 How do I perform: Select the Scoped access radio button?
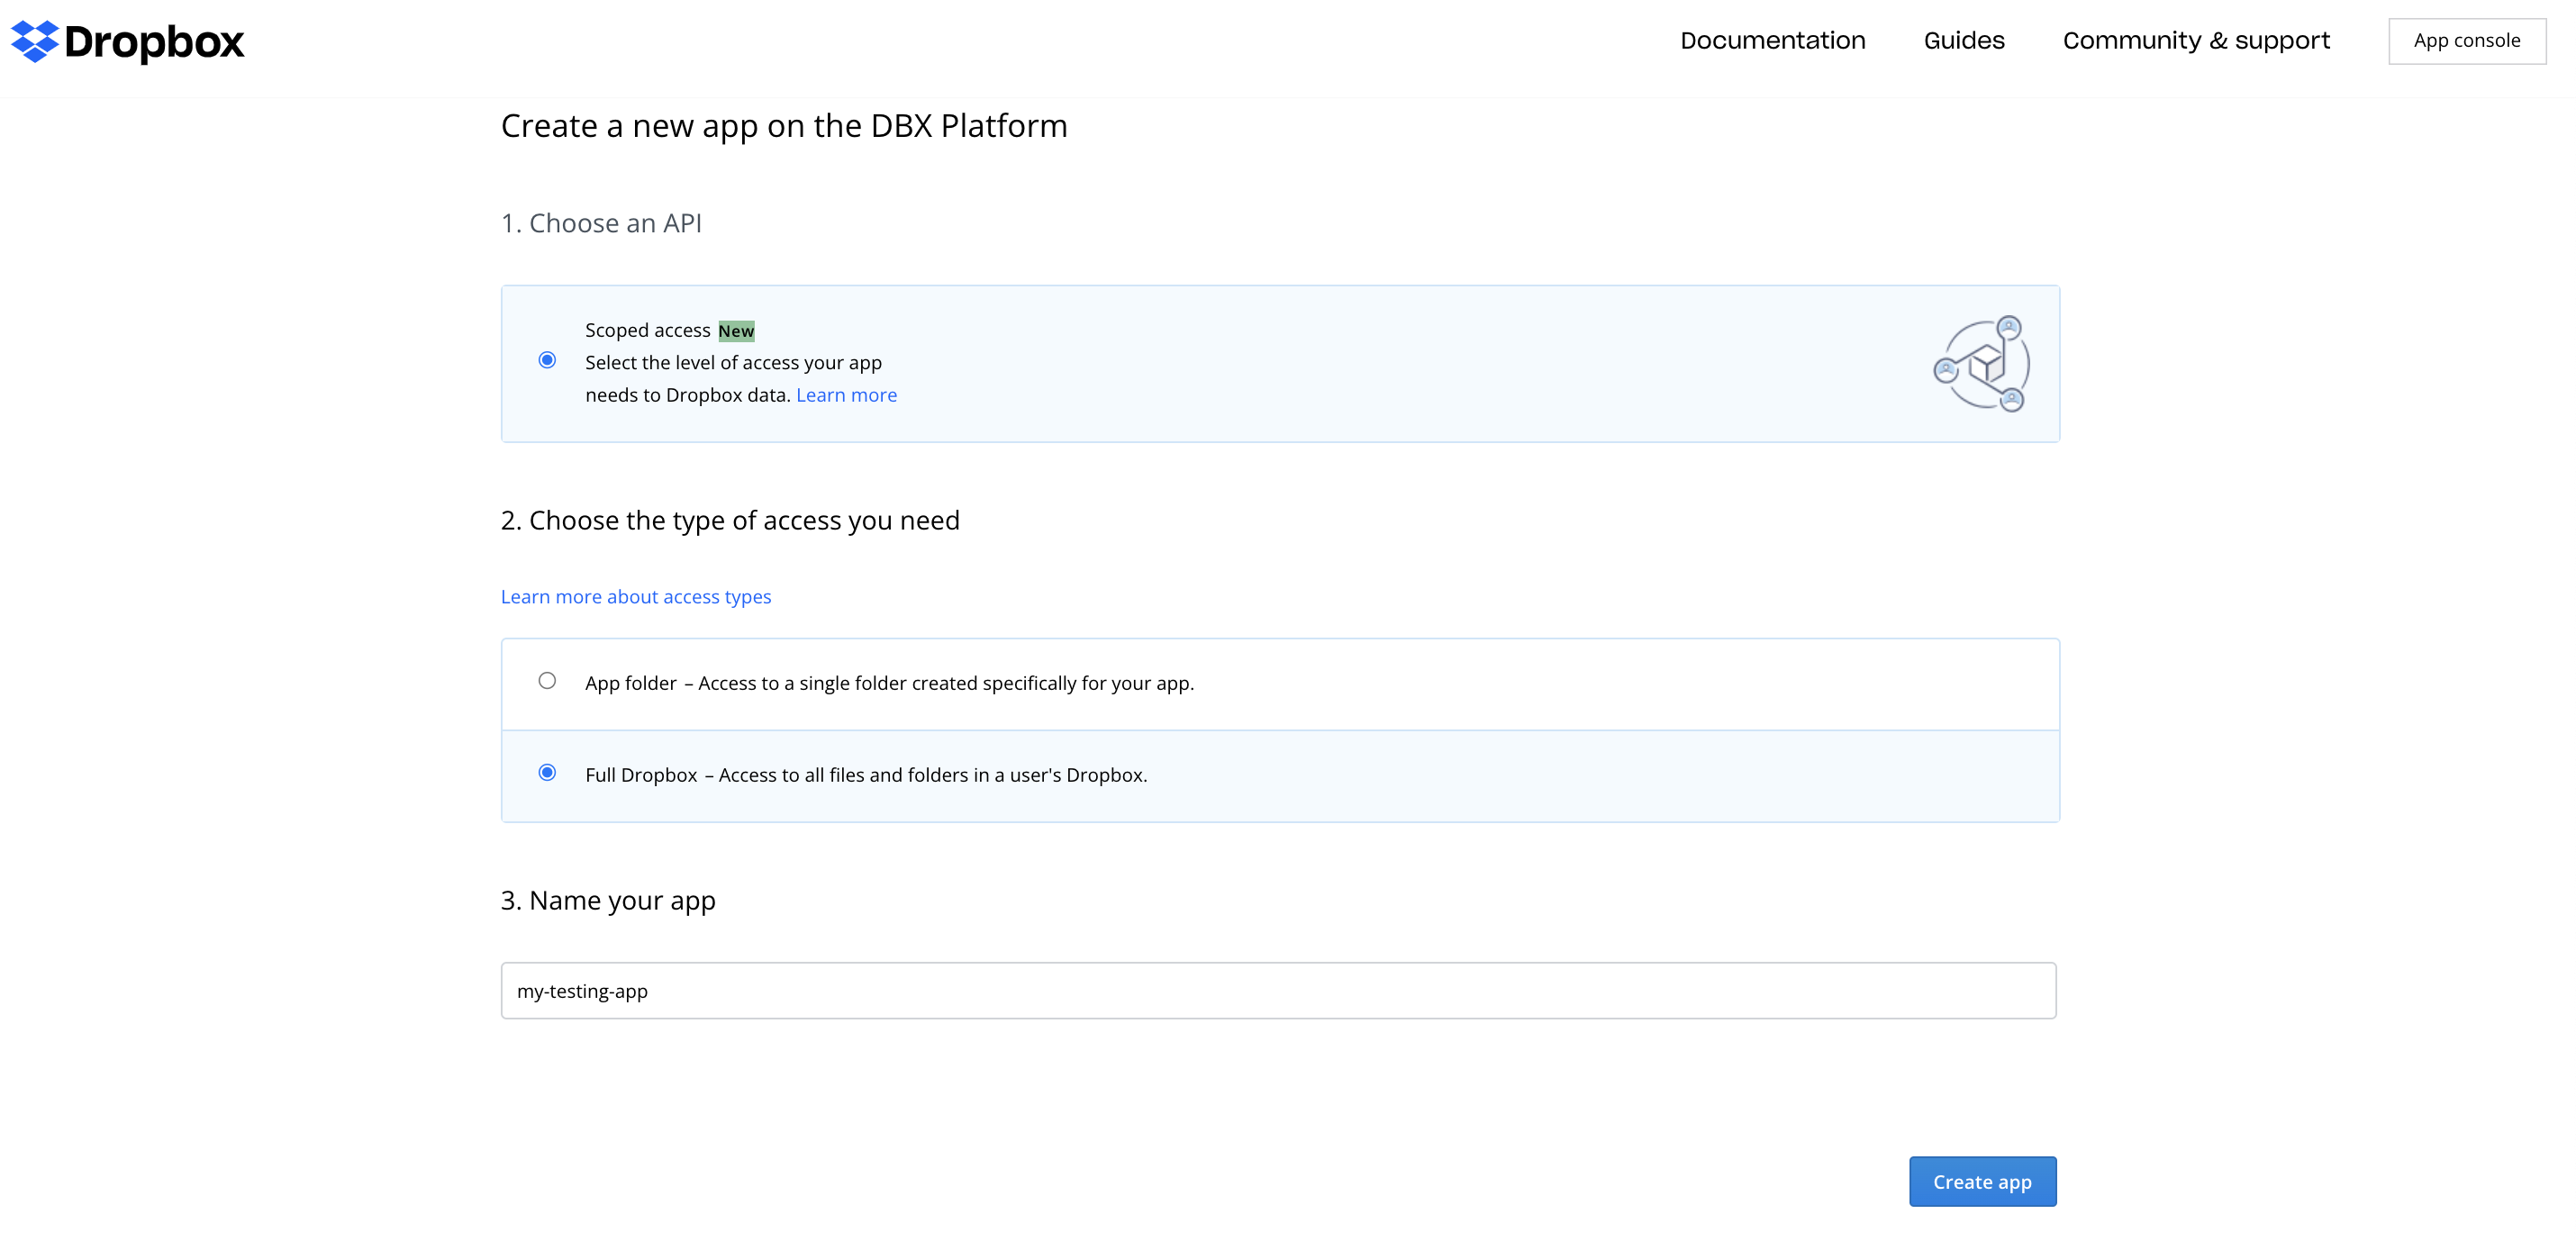(x=546, y=361)
